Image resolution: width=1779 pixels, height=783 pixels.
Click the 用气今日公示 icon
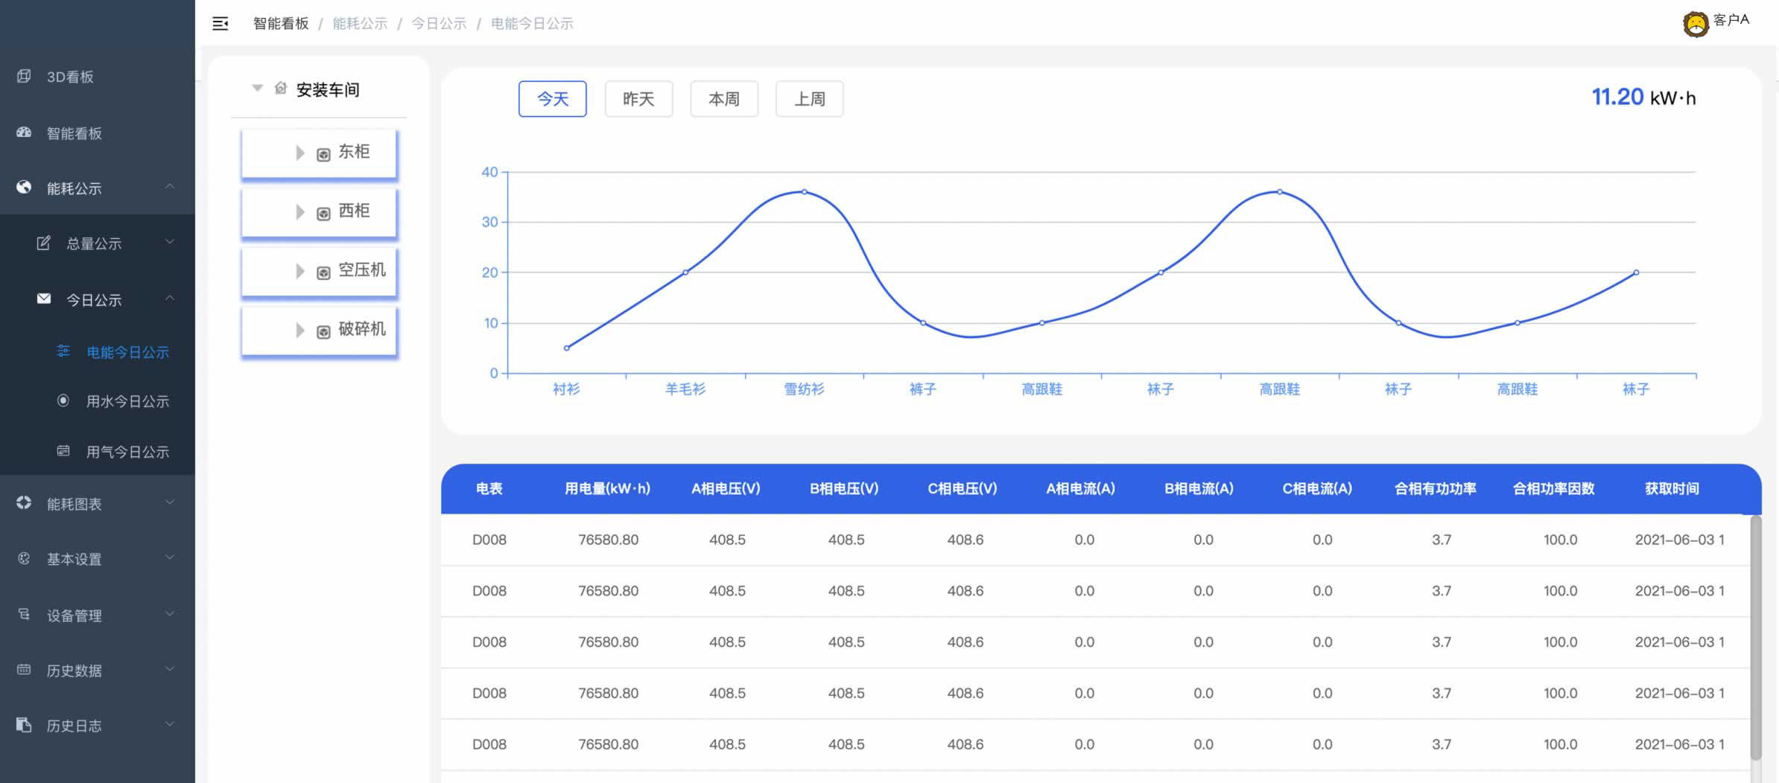63,451
